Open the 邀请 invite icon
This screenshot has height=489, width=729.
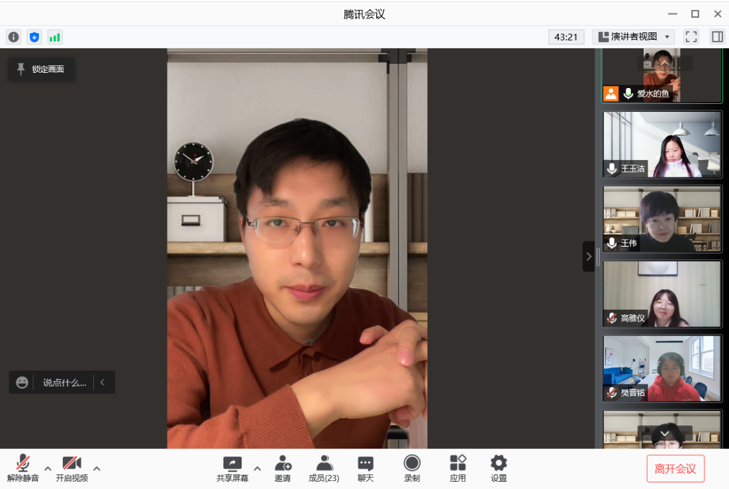pos(283,468)
